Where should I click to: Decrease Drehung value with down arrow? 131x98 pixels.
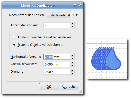pyautogui.click(x=72, y=73)
